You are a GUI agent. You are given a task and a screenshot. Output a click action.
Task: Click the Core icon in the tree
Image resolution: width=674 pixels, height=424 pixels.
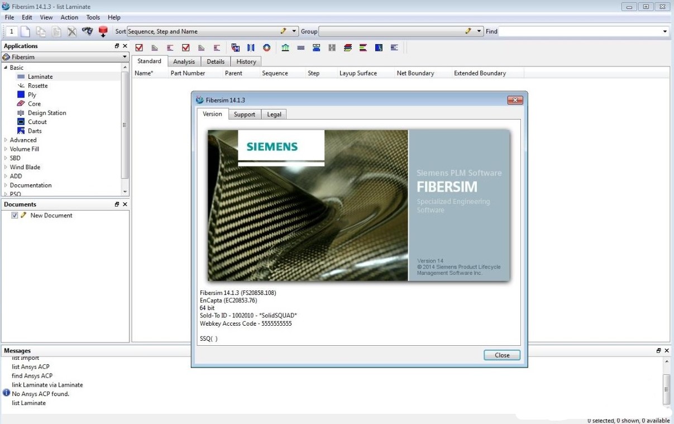pos(21,103)
